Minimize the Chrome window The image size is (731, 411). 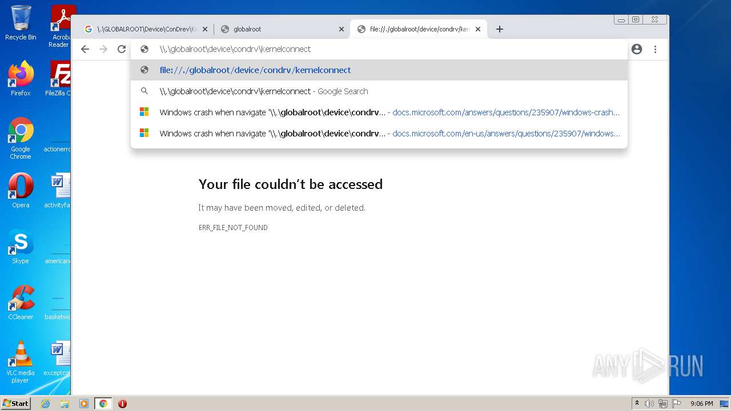[x=621, y=19]
